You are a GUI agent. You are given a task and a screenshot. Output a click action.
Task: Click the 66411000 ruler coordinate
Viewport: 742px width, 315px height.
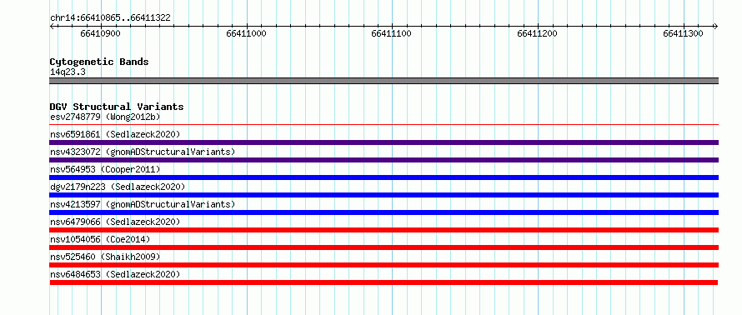[246, 33]
